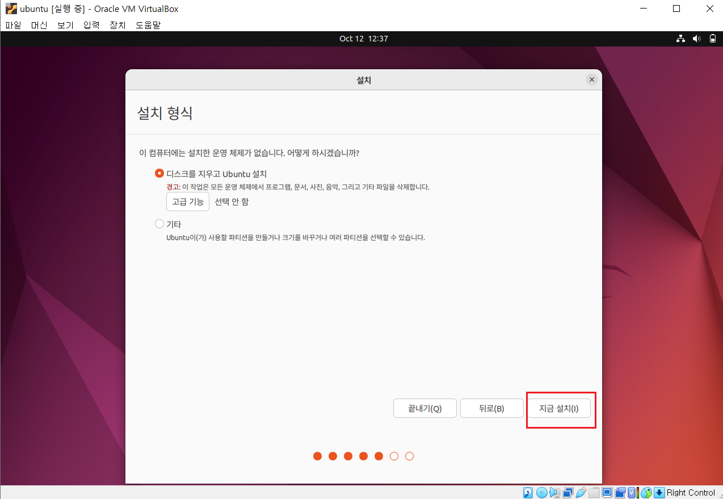Click the VirtualBox hard disk activity icon
The height and width of the screenshot is (499, 723).
[x=528, y=492]
